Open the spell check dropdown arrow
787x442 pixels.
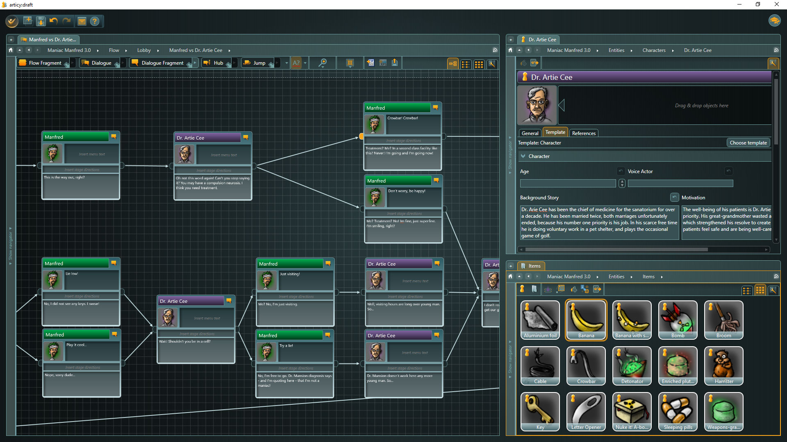305,63
